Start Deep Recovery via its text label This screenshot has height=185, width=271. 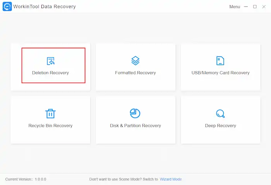pos(220,126)
